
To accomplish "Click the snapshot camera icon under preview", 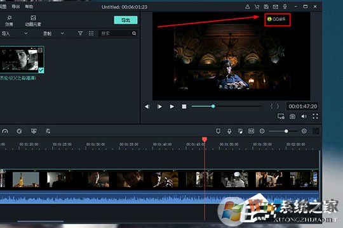I will coord(292,117).
